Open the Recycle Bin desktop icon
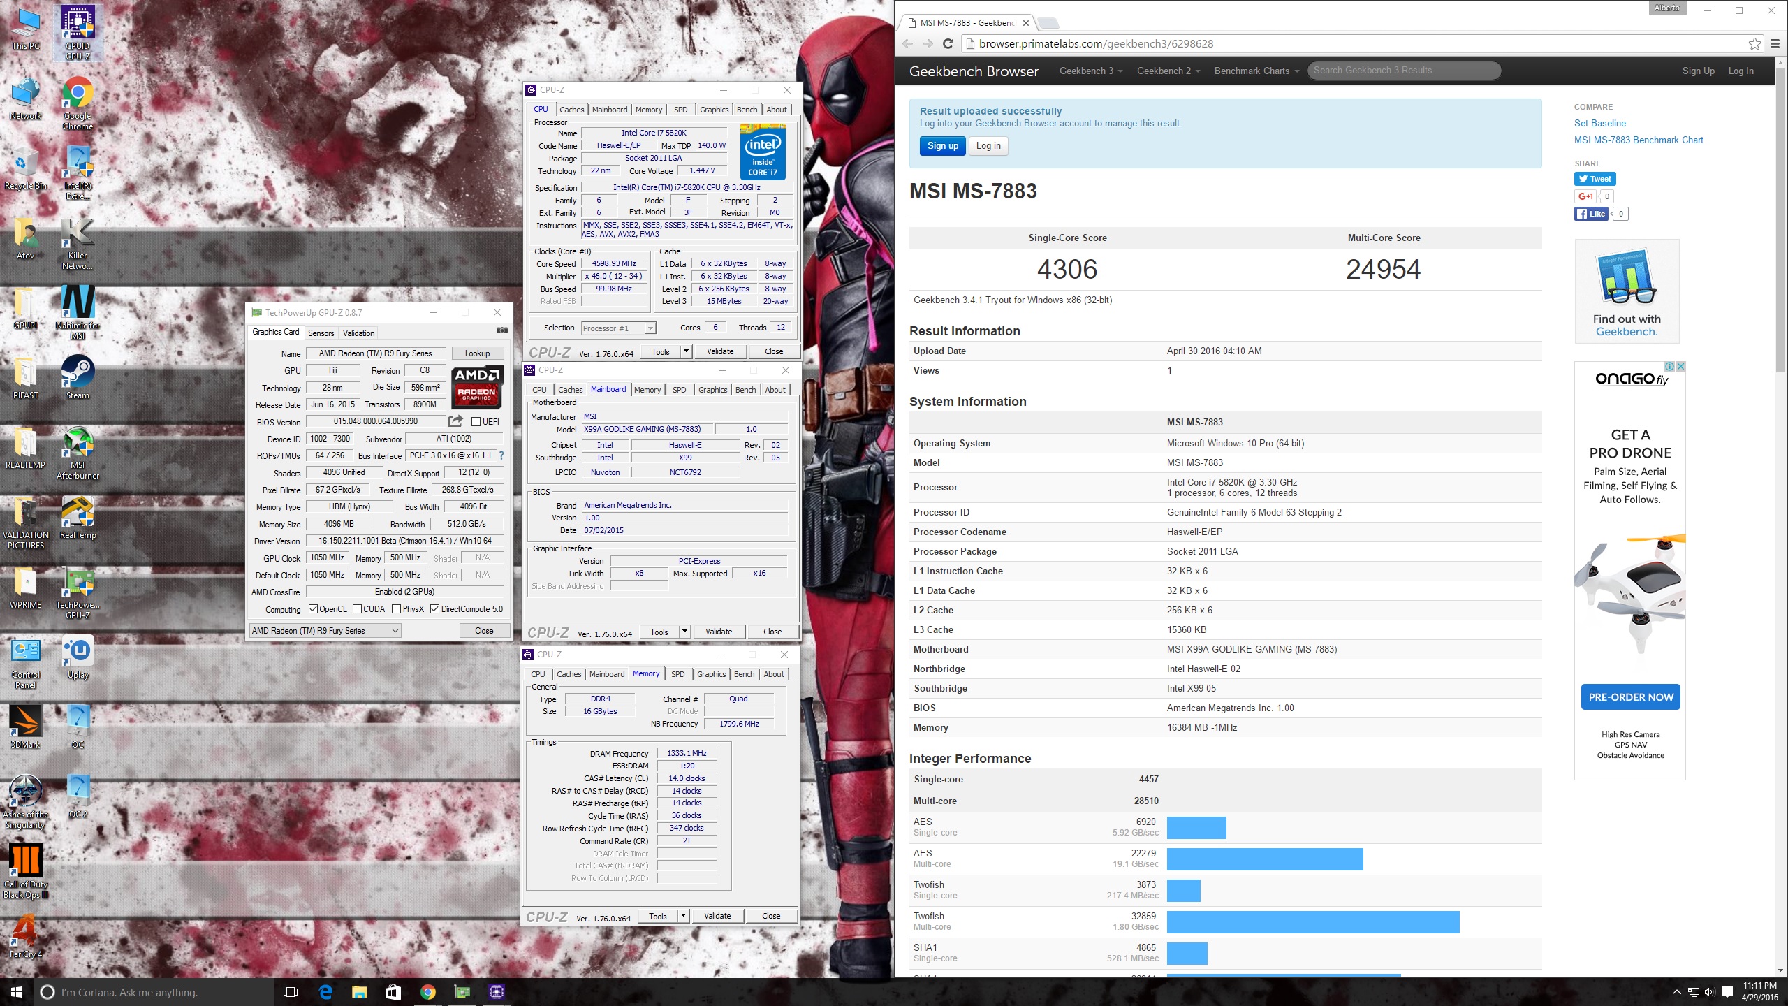Screen dimensions: 1788x1006 point(26,168)
